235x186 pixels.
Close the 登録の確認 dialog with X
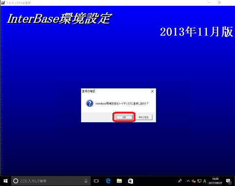tap(152, 91)
